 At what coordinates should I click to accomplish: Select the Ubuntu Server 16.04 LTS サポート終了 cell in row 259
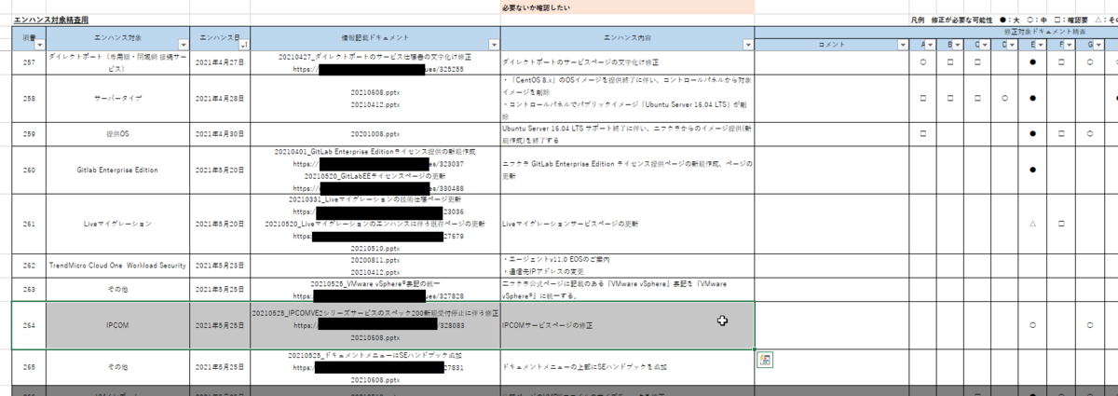pos(627,133)
